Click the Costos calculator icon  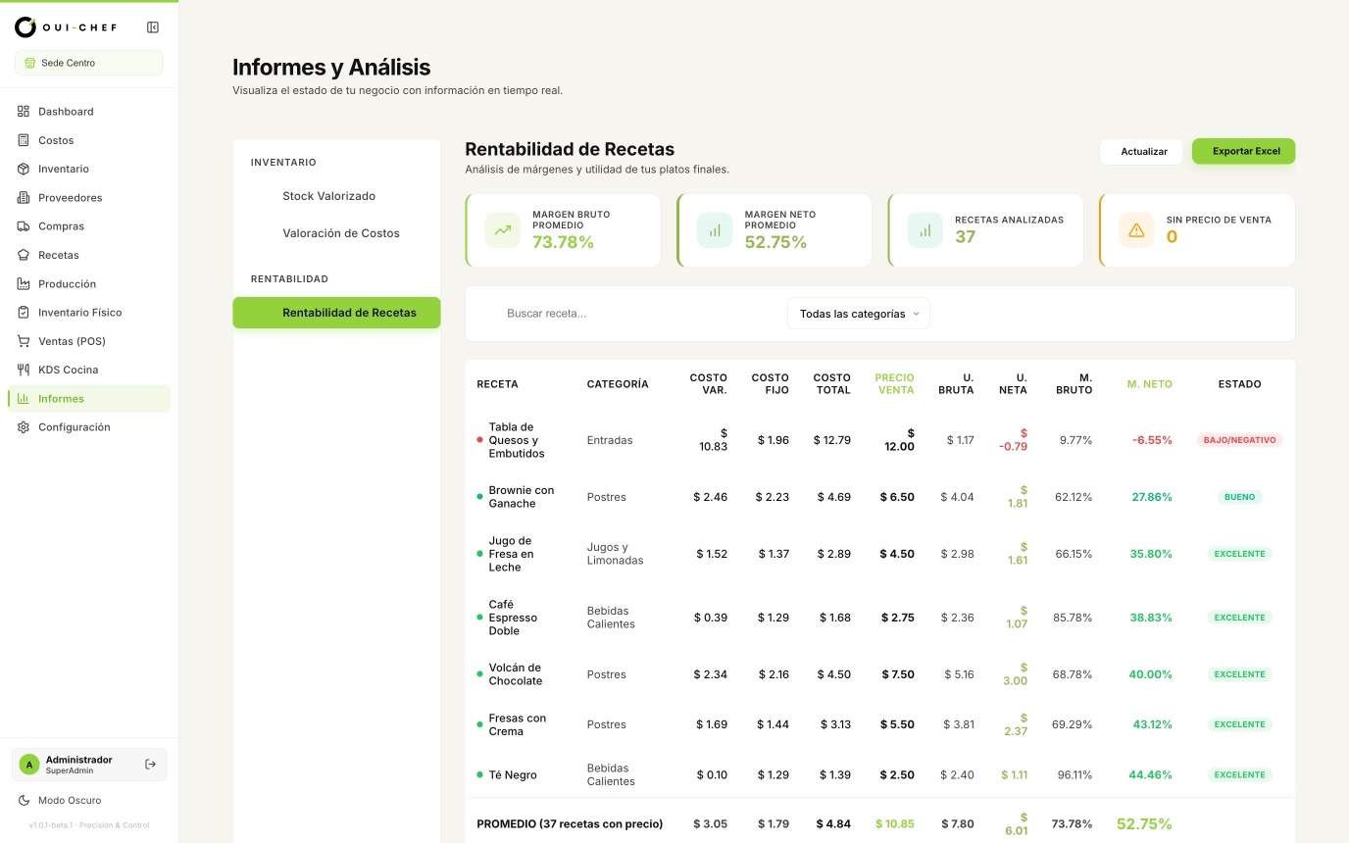[24, 140]
